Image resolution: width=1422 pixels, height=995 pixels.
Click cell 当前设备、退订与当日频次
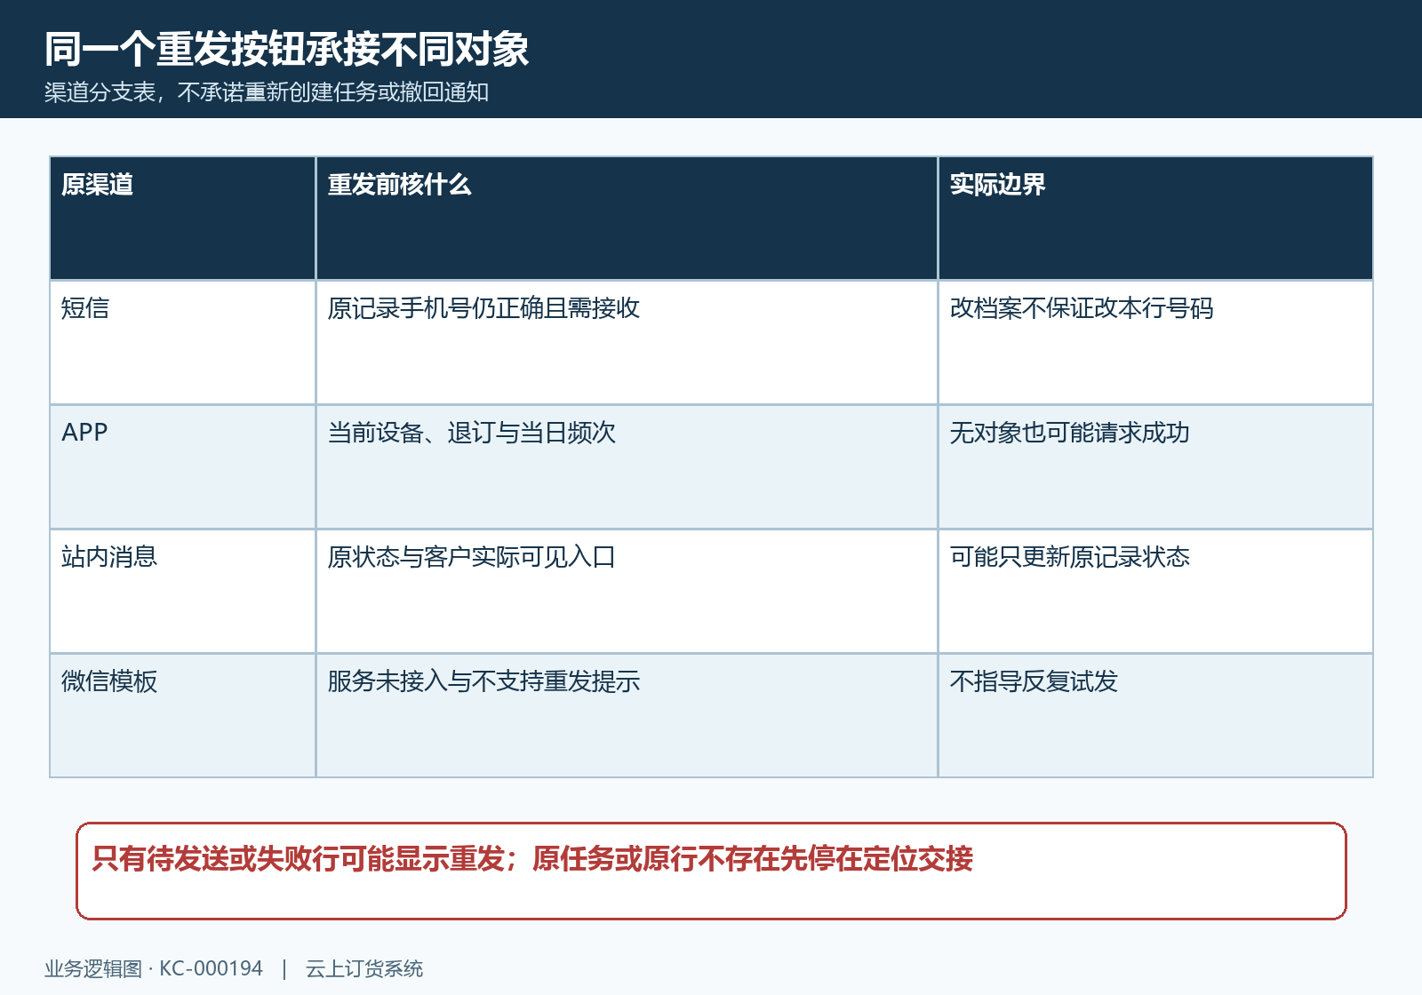tap(627, 467)
